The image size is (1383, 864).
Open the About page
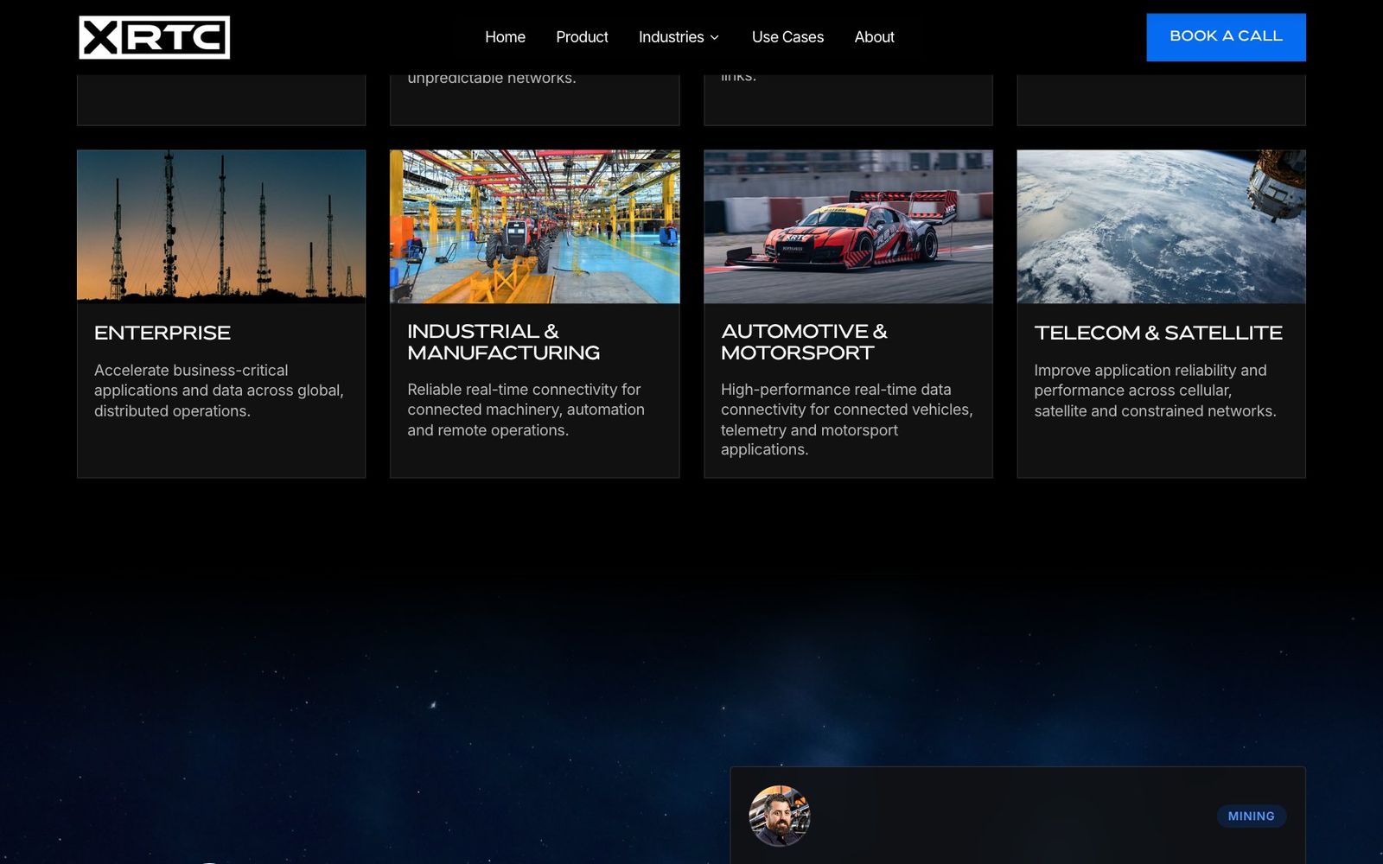pyautogui.click(x=874, y=37)
